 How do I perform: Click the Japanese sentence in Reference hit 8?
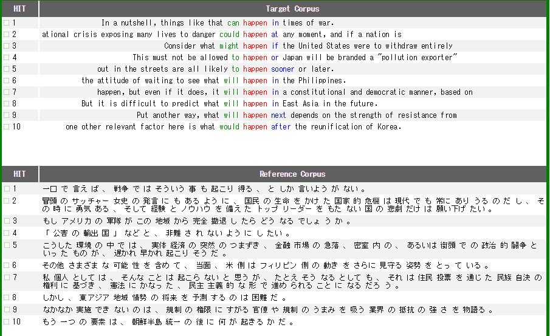164,299
